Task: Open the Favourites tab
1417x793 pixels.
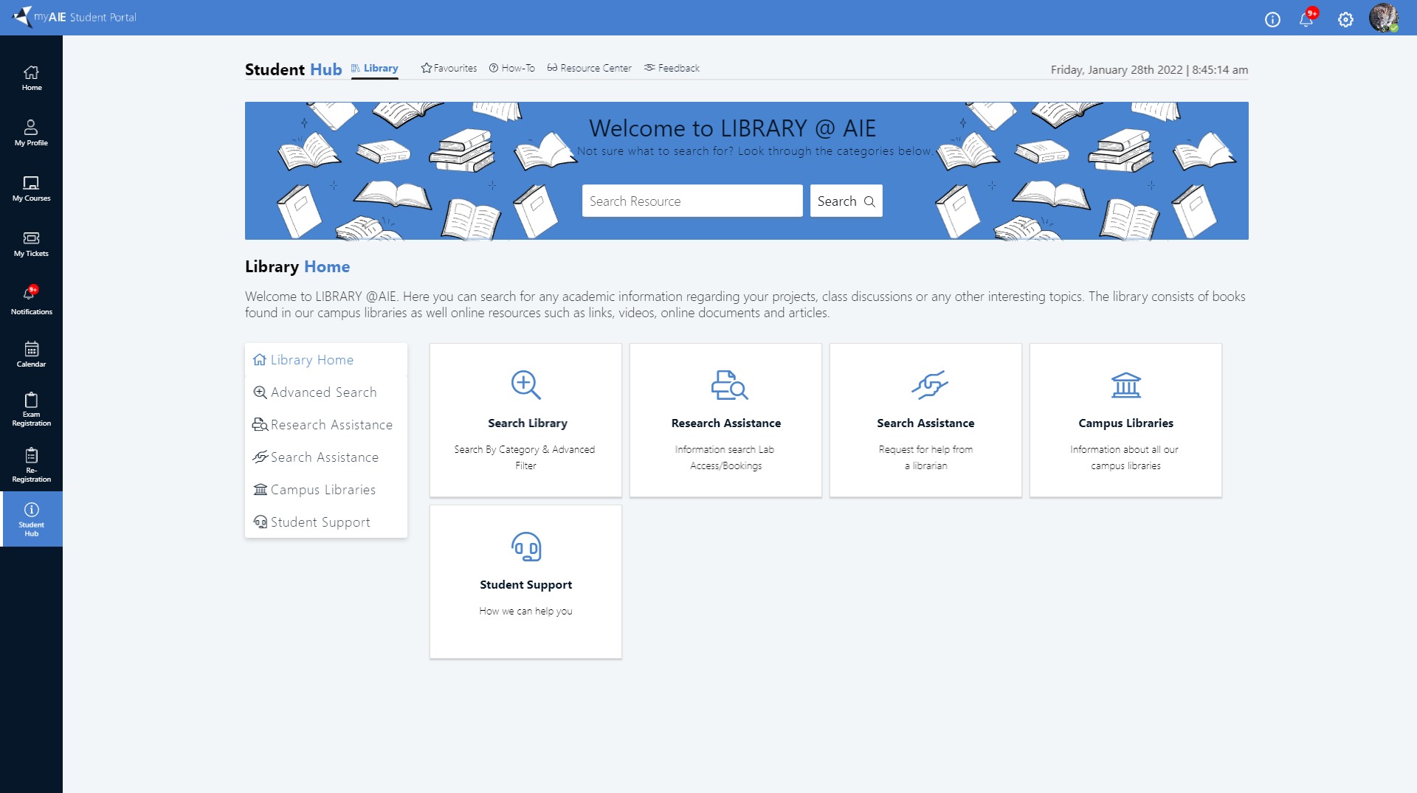Action: (449, 68)
